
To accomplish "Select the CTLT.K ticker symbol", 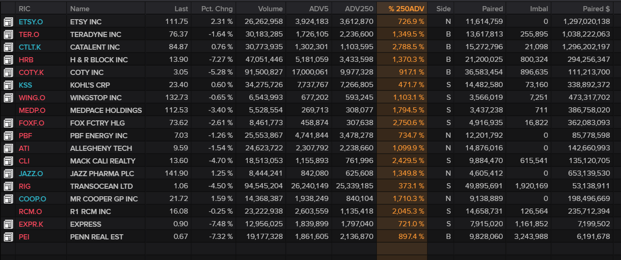I will (30, 47).
